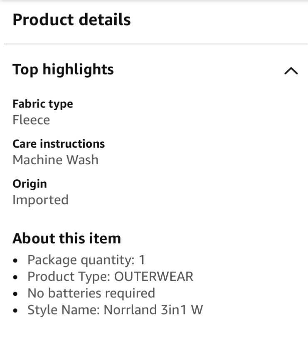Image resolution: width=308 pixels, height=339 pixels.
Task: Tap the Fabric type label
Action: (x=43, y=104)
